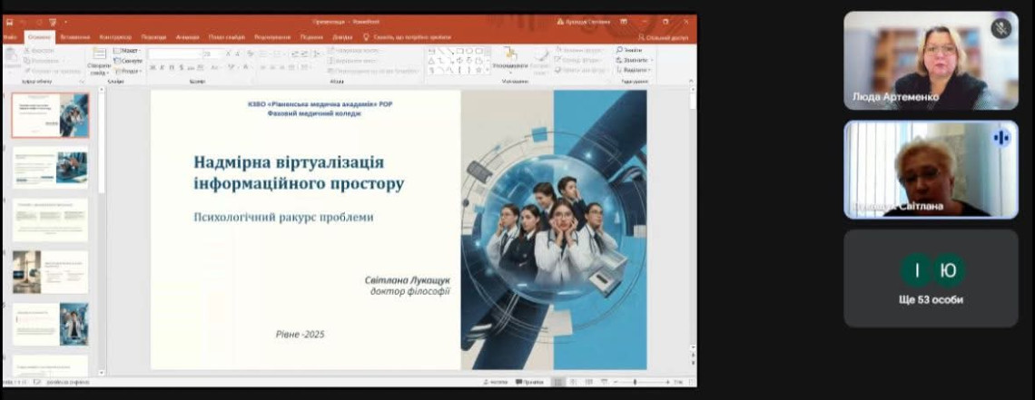Toggle italic formatting in Font group
Image resolution: width=1035 pixels, height=400 pixels.
click(162, 68)
